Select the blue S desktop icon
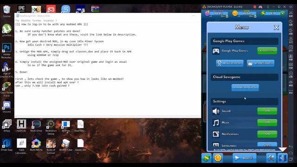Screen dimensions: 297x167 pyautogui.click(x=66, y=9)
